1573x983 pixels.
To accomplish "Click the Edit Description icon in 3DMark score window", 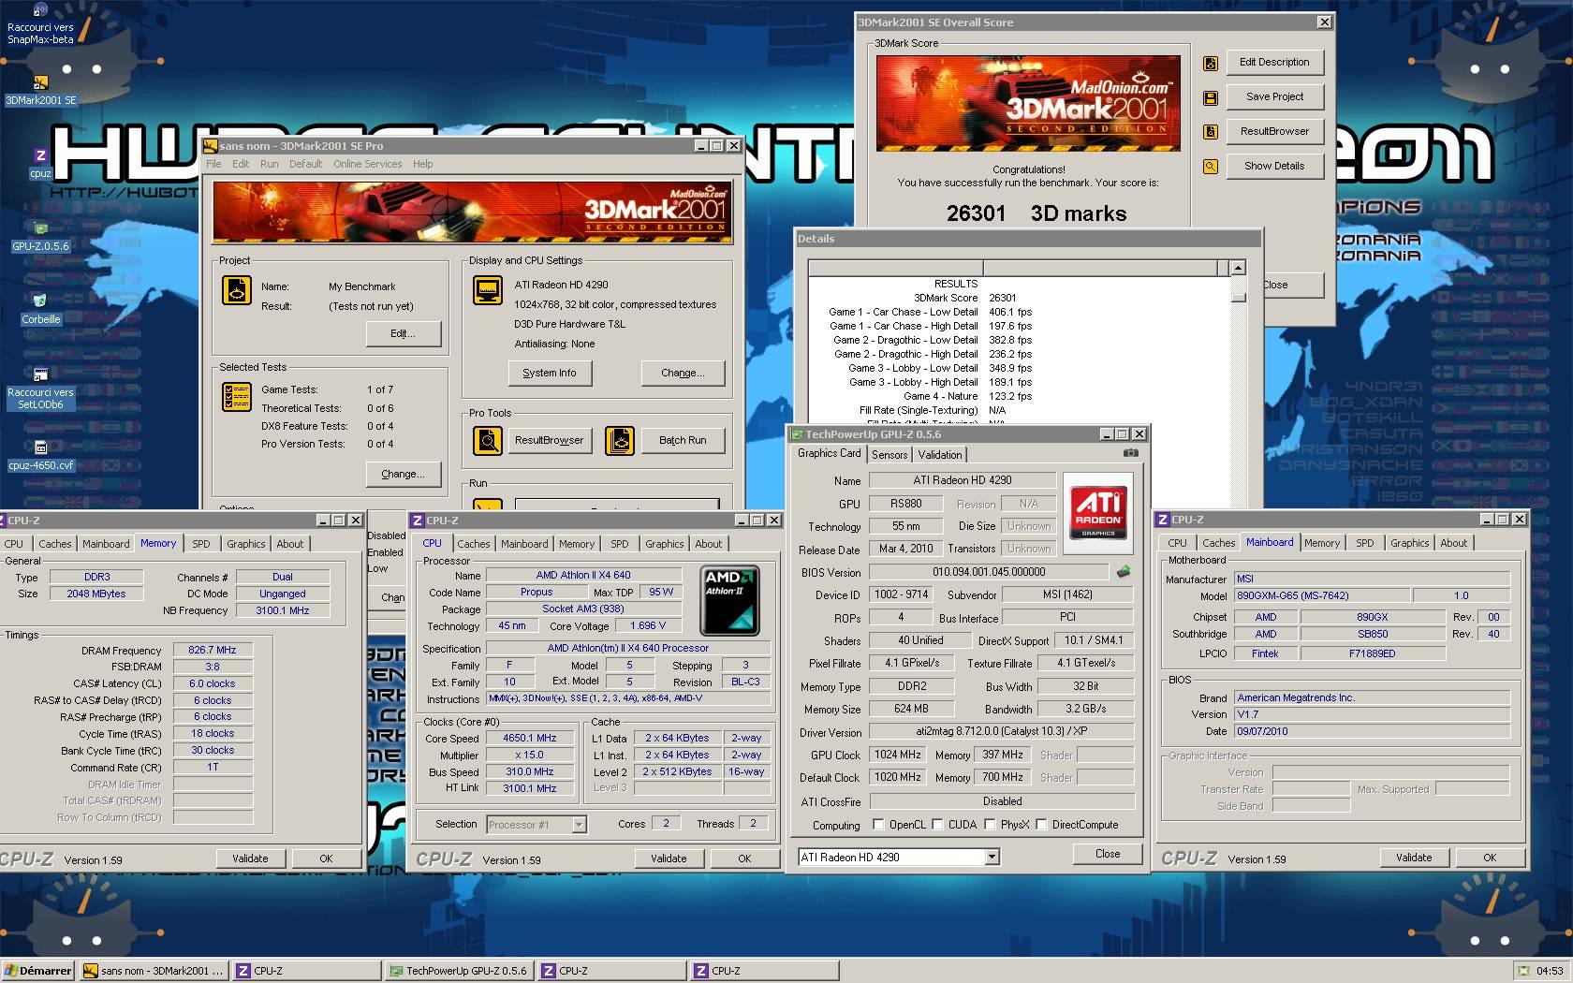I will coord(1211,64).
